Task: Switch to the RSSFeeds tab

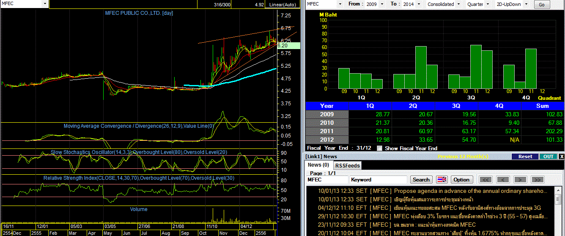Action: (x=347, y=165)
